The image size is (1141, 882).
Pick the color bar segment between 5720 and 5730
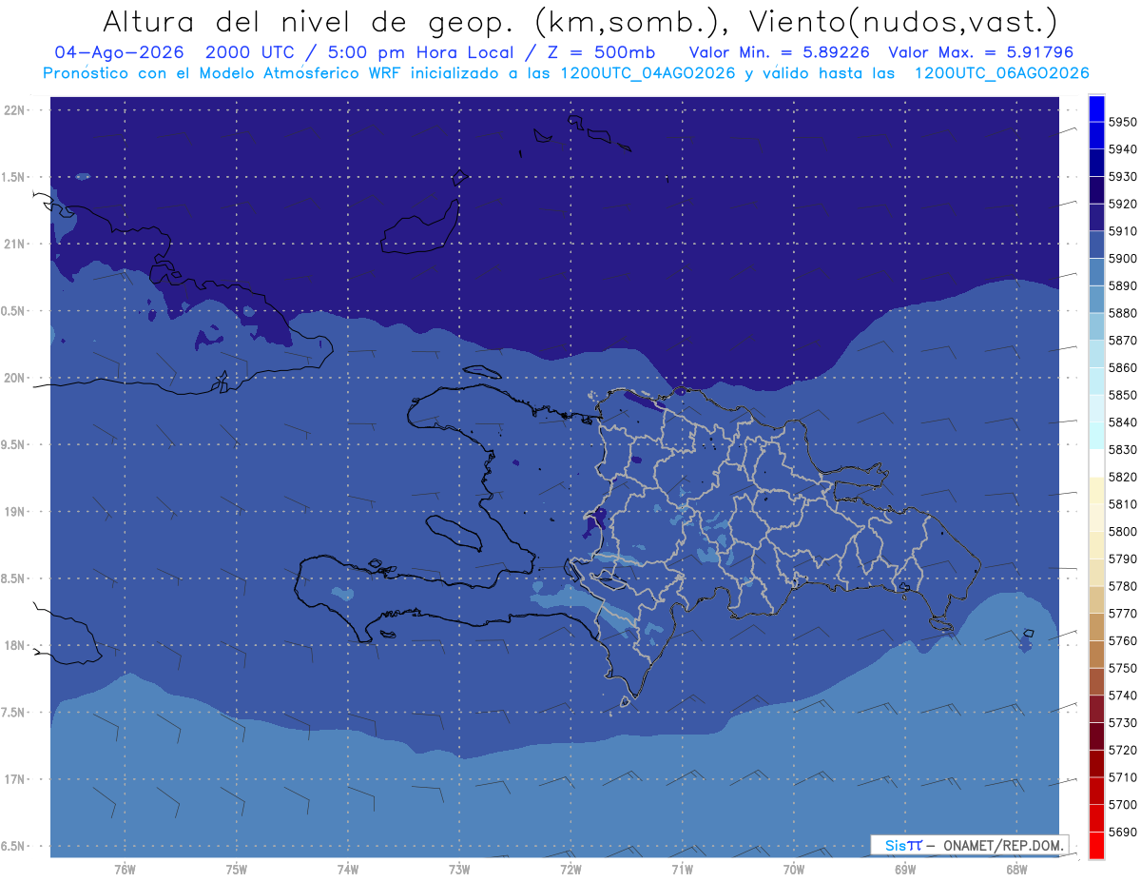(1096, 736)
